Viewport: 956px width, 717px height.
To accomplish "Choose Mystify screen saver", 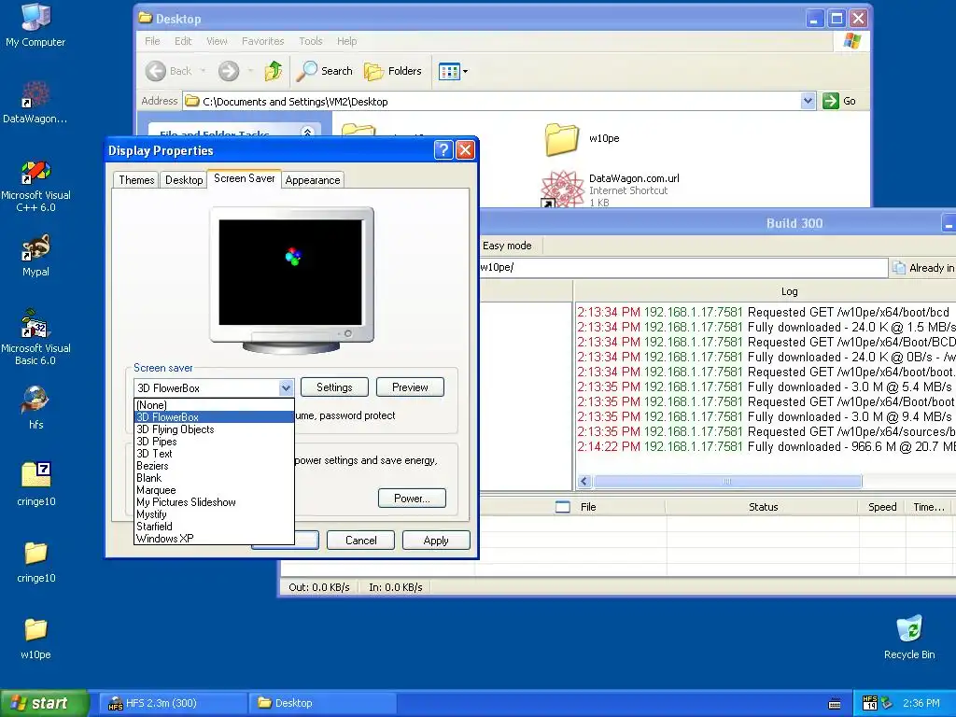I will (214, 514).
